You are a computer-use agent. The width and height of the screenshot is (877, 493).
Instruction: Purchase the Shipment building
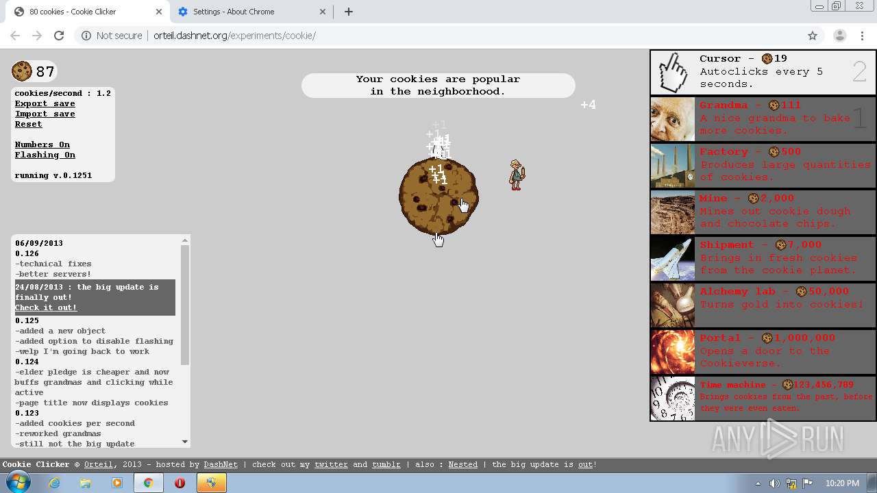pos(763,258)
